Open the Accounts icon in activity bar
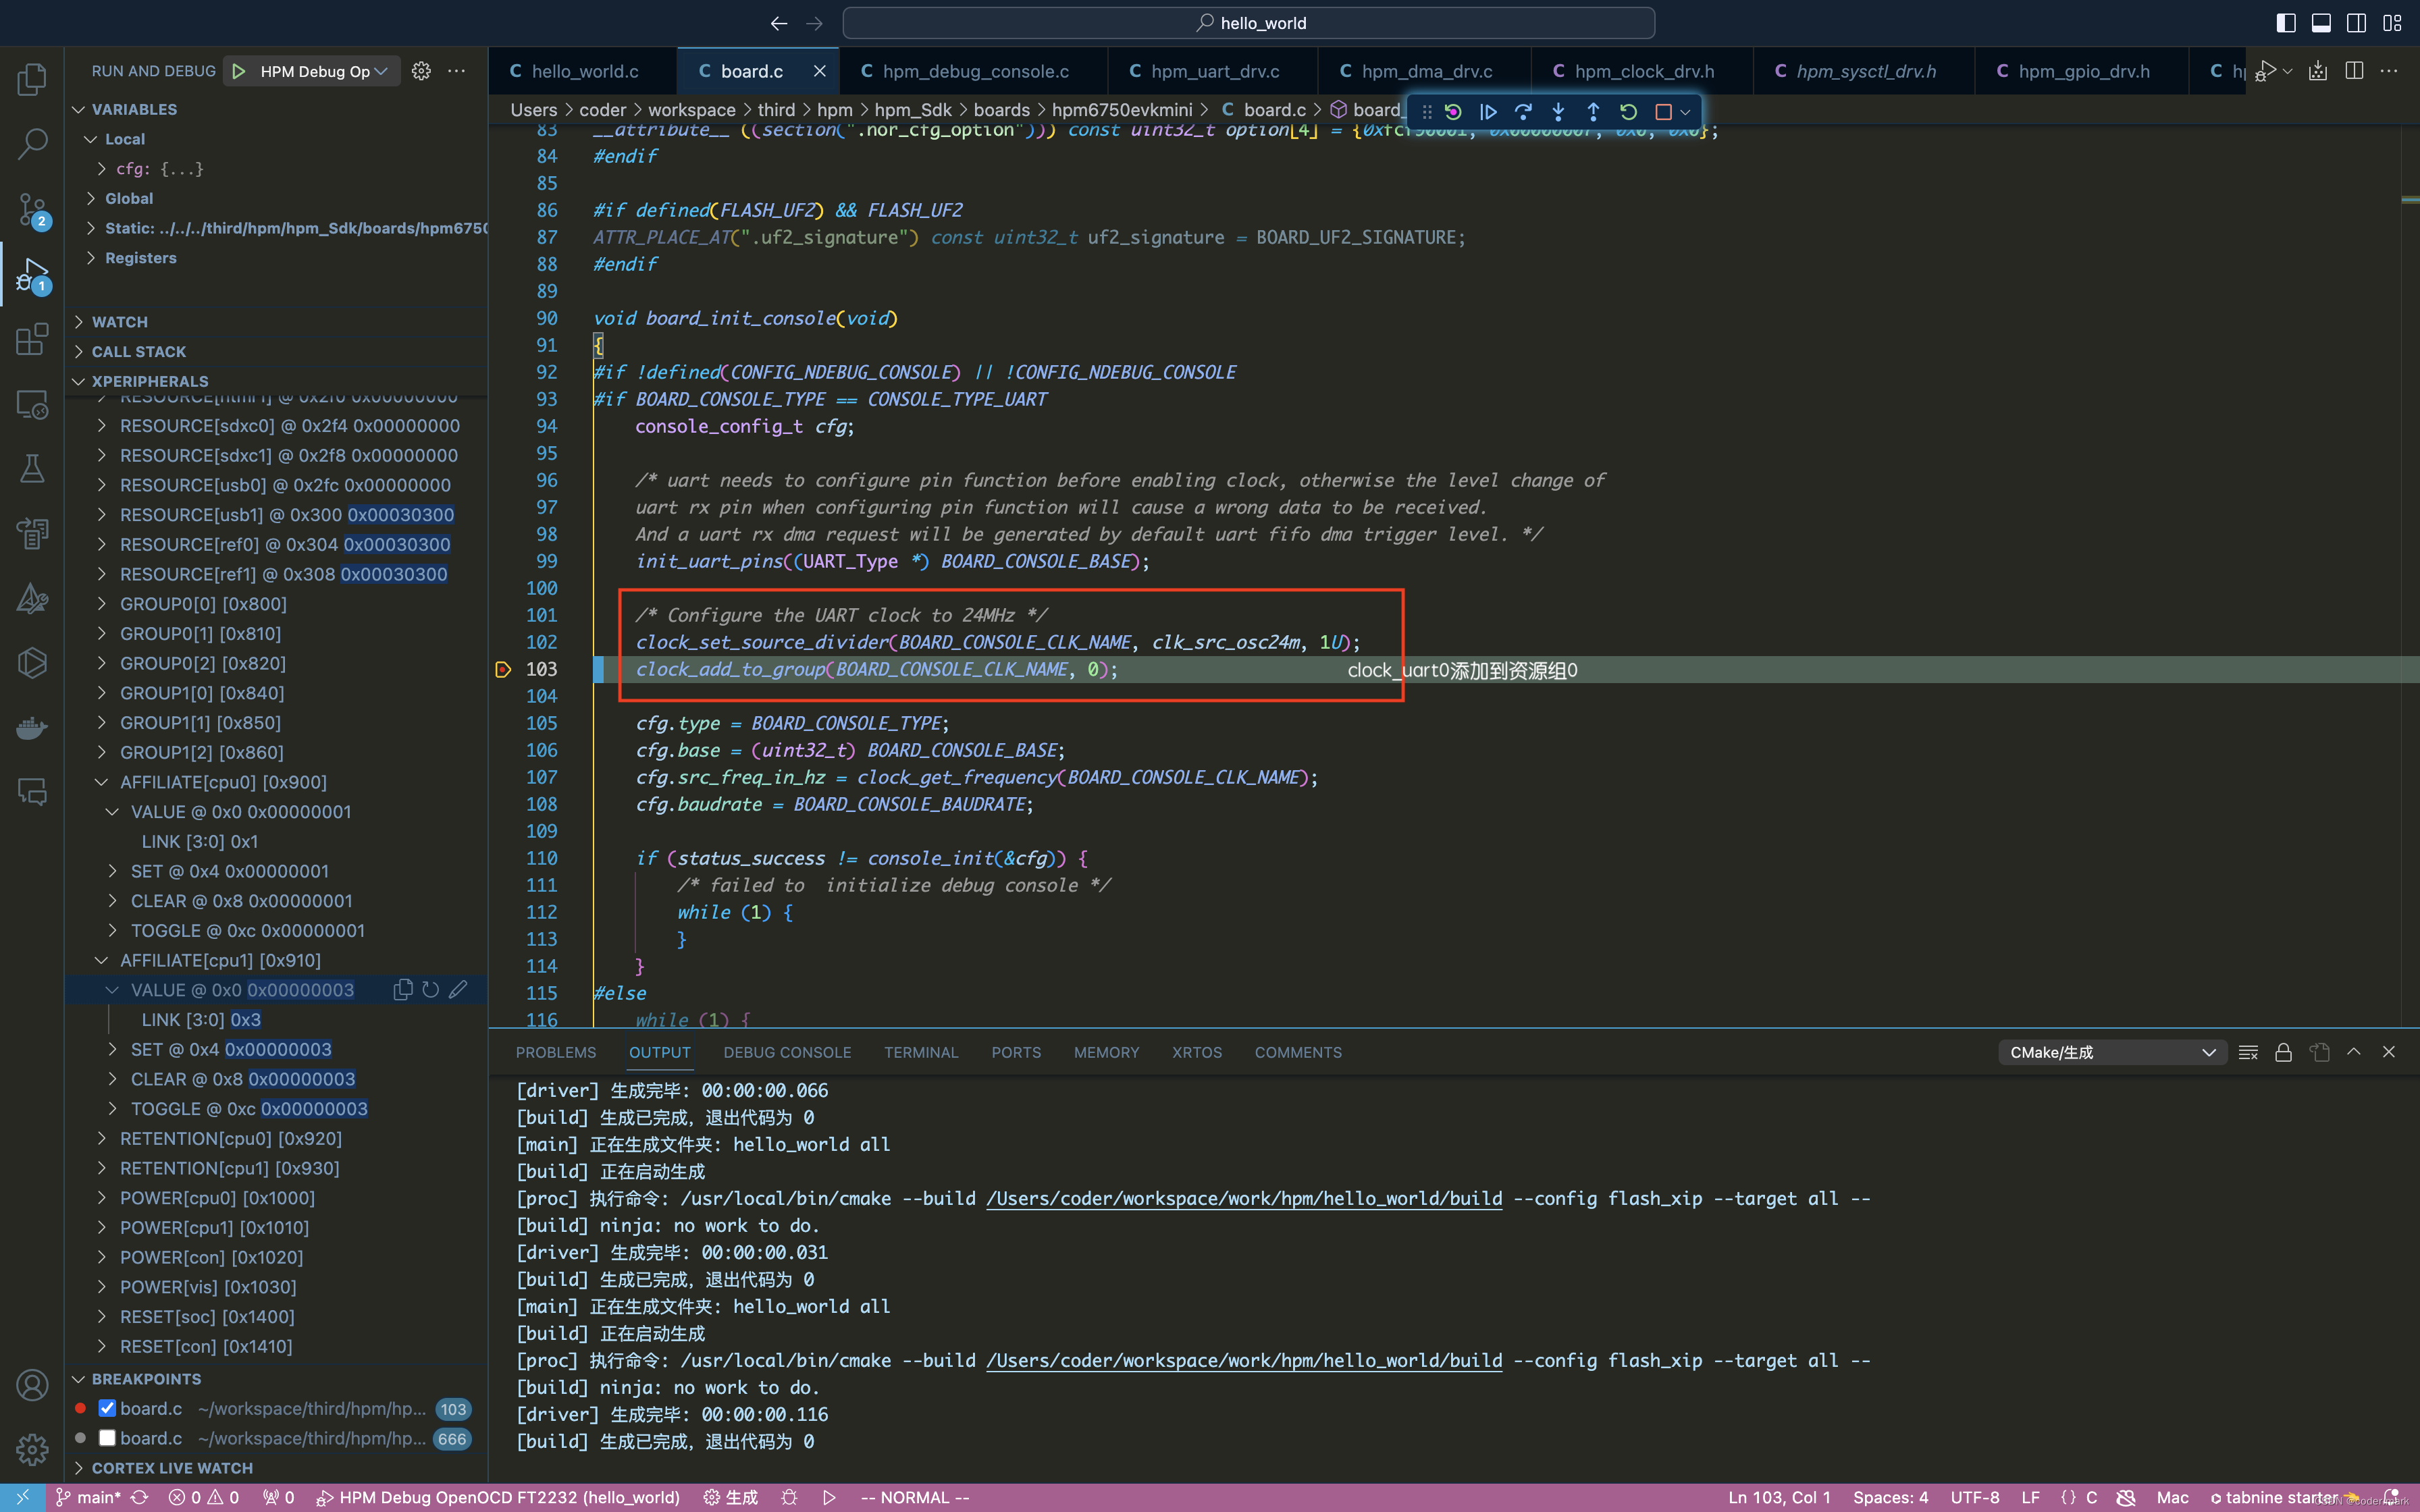Viewport: 2420px width, 1512px height. (32, 1385)
